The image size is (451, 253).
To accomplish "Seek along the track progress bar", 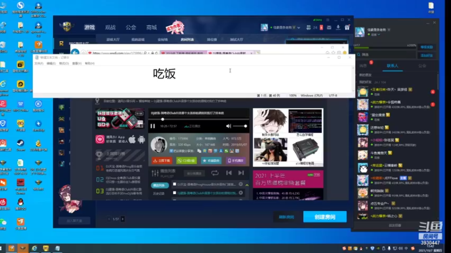I will pos(198,119).
